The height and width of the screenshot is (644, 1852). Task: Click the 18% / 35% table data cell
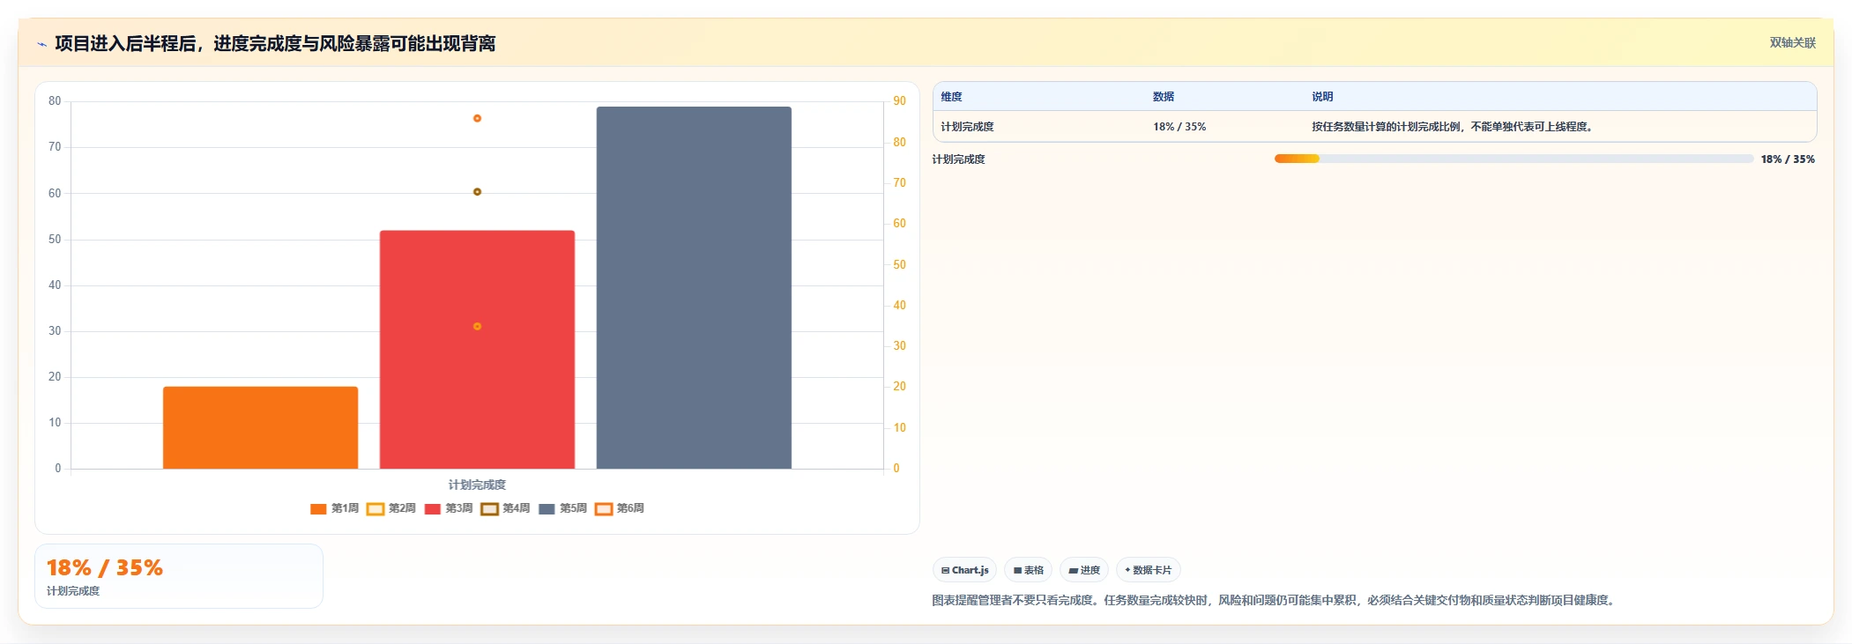pyautogui.click(x=1179, y=127)
